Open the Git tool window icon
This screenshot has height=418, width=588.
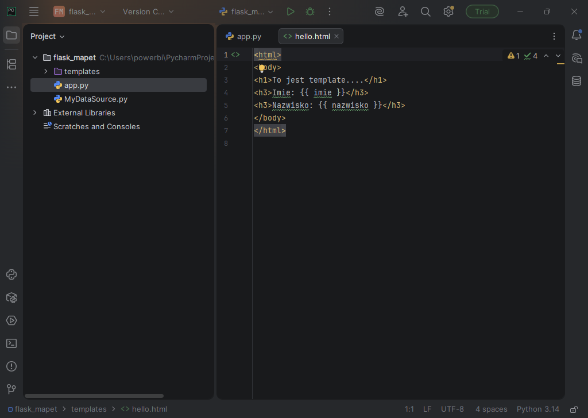tap(11, 389)
